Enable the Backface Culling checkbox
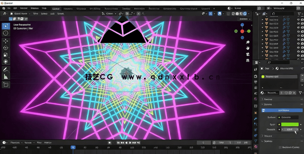 (280, 147)
